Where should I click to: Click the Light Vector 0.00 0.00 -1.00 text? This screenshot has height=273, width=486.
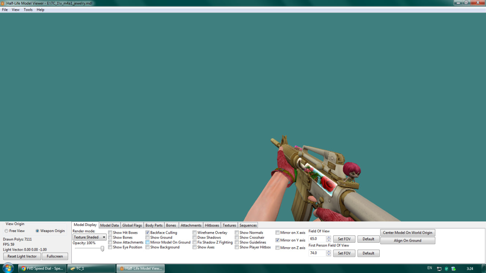click(x=25, y=249)
